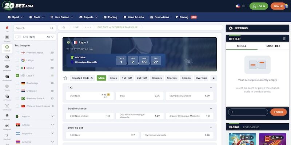Viewport: 291px width, 145px height.
Task: Uncheck the Ligue 1 checkbox
Action: [x=17, y=76]
